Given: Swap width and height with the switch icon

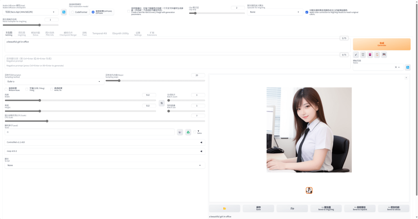Looking at the screenshot, I should [162, 103].
